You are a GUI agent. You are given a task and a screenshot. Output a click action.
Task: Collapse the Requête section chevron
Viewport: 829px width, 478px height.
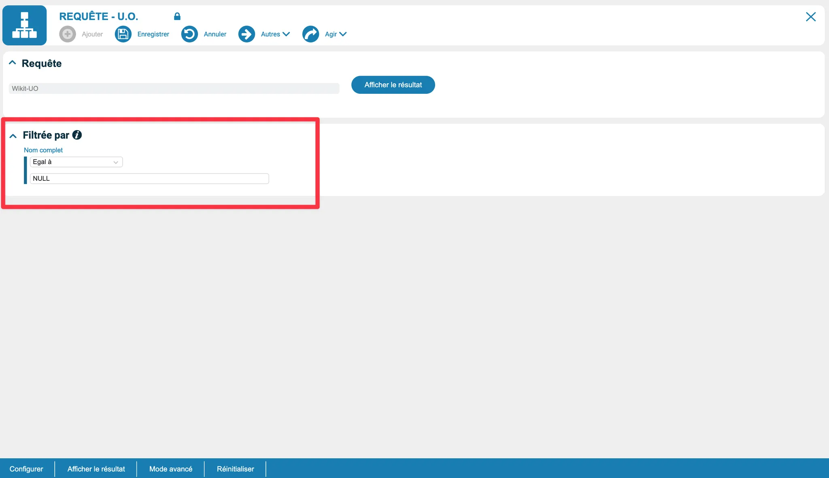(13, 63)
